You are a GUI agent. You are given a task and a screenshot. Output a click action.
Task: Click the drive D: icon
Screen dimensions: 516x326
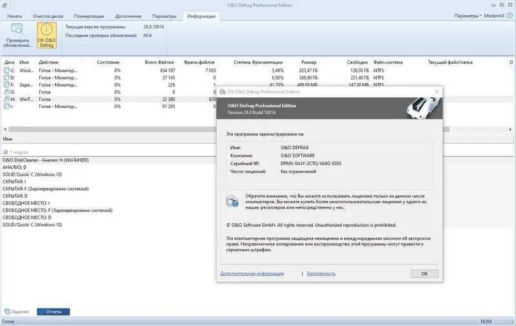(x=6, y=77)
